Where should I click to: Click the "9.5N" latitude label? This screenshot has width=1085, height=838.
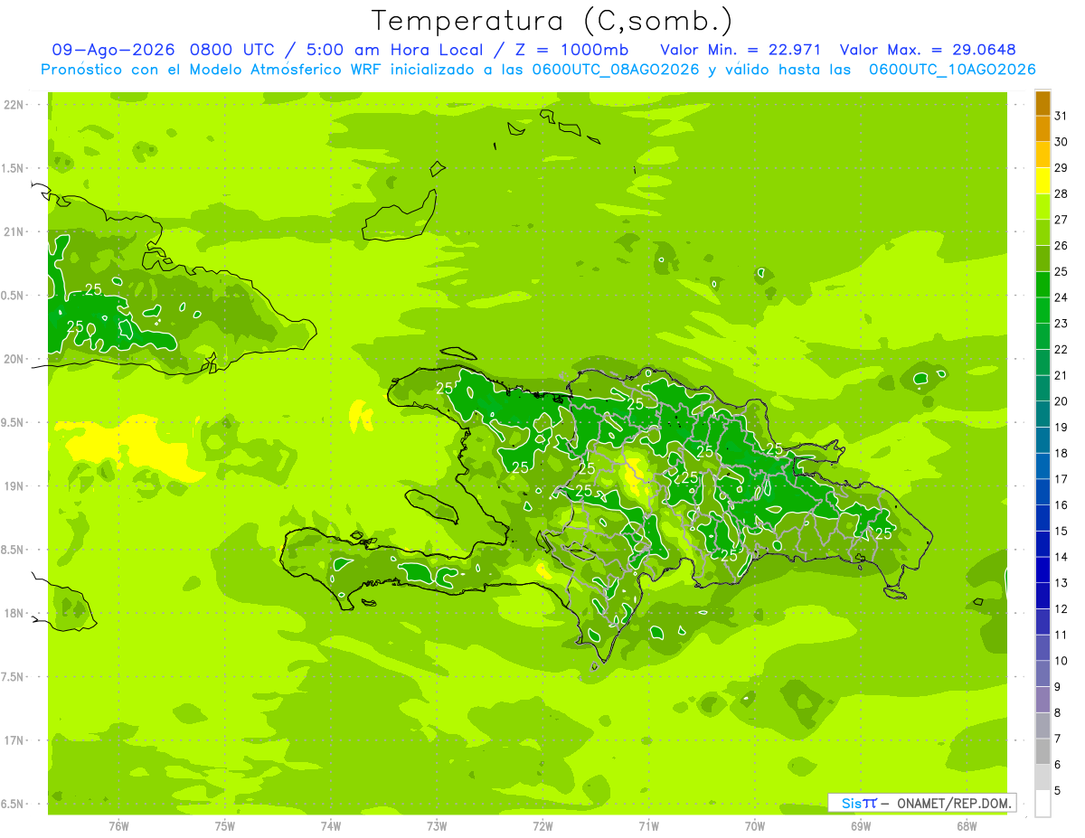point(14,423)
